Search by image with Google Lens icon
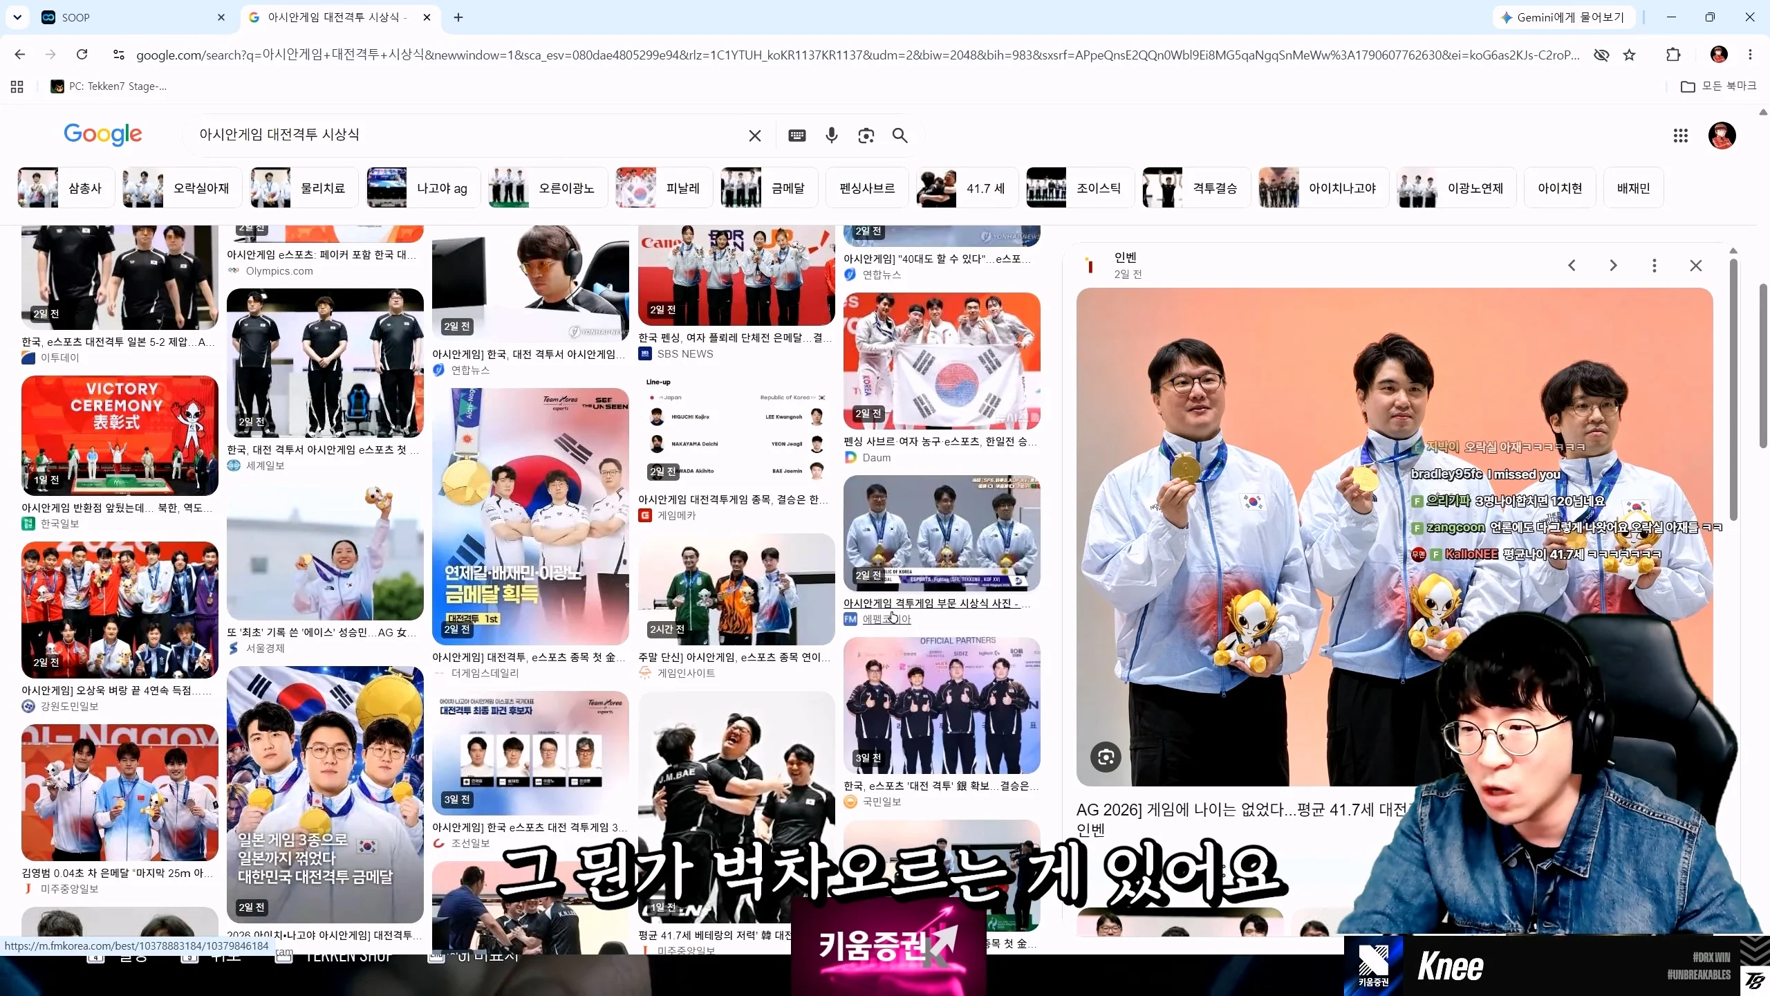This screenshot has width=1770, height=996. pyautogui.click(x=866, y=136)
